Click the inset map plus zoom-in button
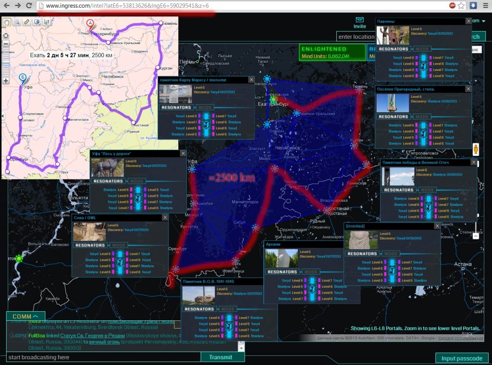 5,81
